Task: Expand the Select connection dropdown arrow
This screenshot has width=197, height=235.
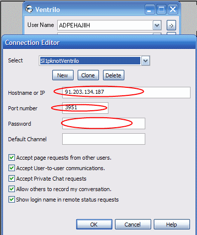Action: point(146,61)
